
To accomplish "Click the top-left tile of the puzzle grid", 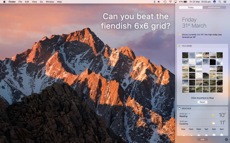I will [x=185, y=55].
